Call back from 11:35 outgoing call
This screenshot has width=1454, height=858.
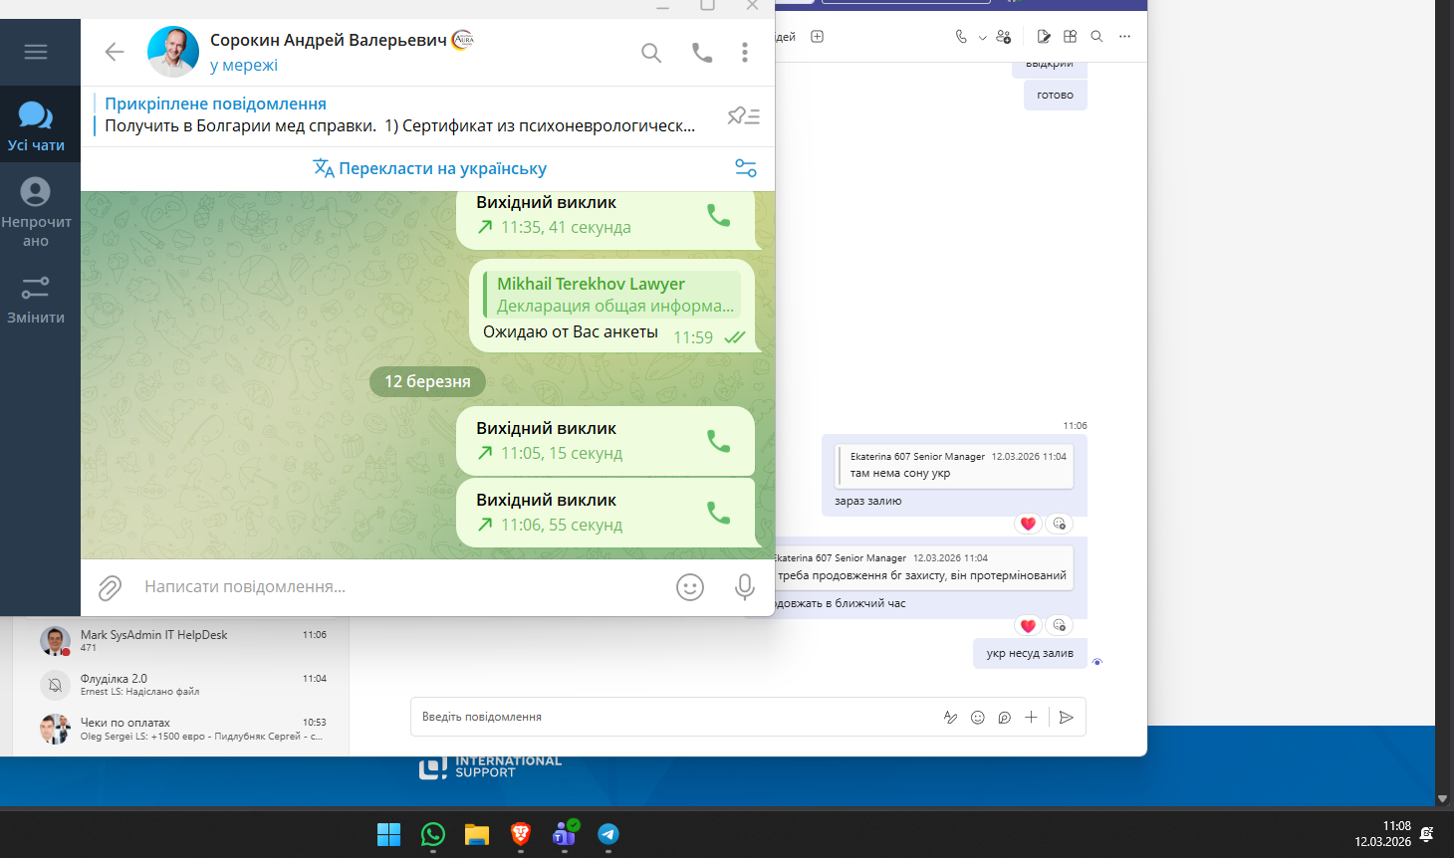coord(718,215)
